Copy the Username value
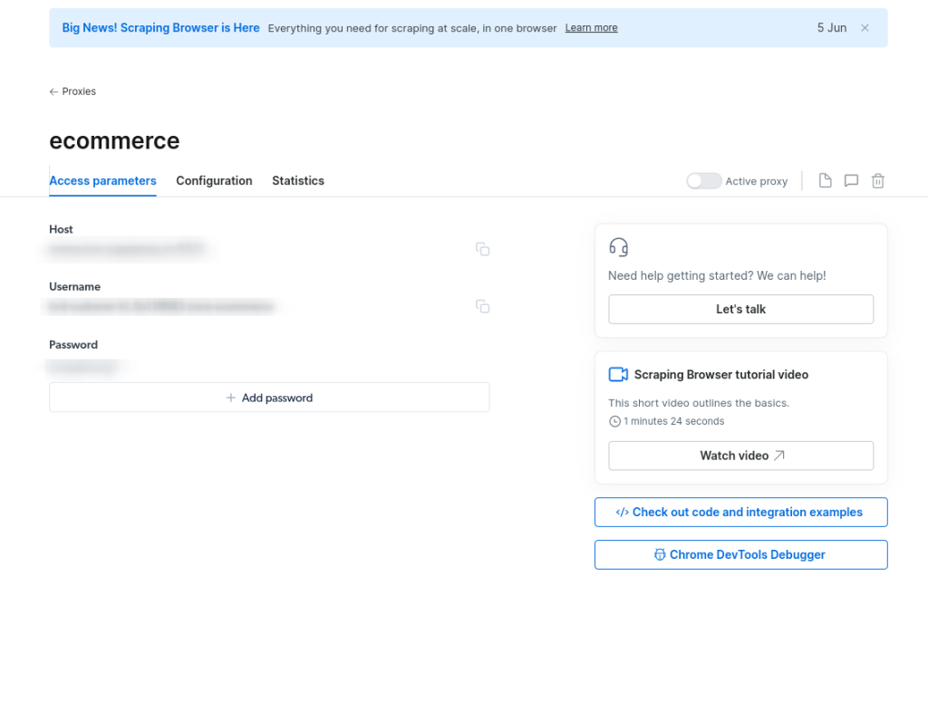928x711 pixels. [482, 307]
